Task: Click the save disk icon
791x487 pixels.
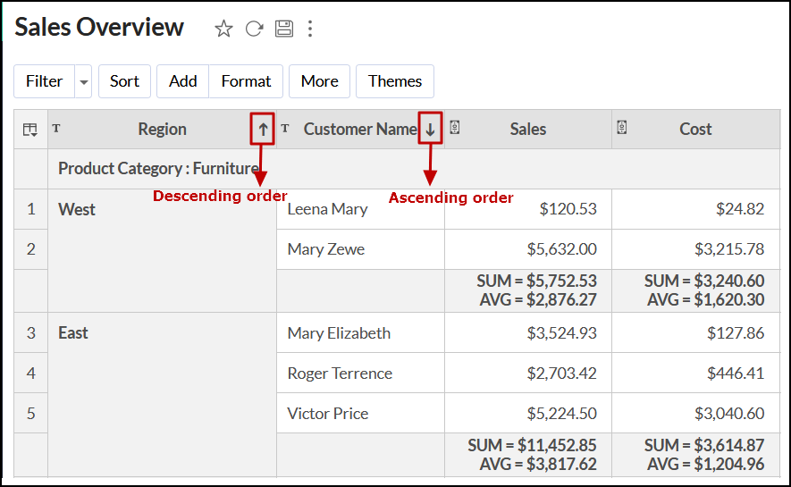Action: coord(284,29)
